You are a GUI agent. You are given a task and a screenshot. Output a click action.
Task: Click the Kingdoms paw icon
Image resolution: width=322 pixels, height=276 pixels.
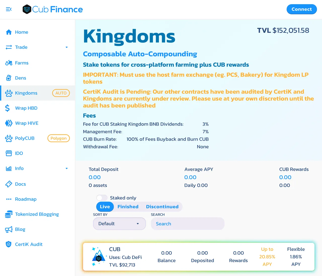[x=9, y=93]
